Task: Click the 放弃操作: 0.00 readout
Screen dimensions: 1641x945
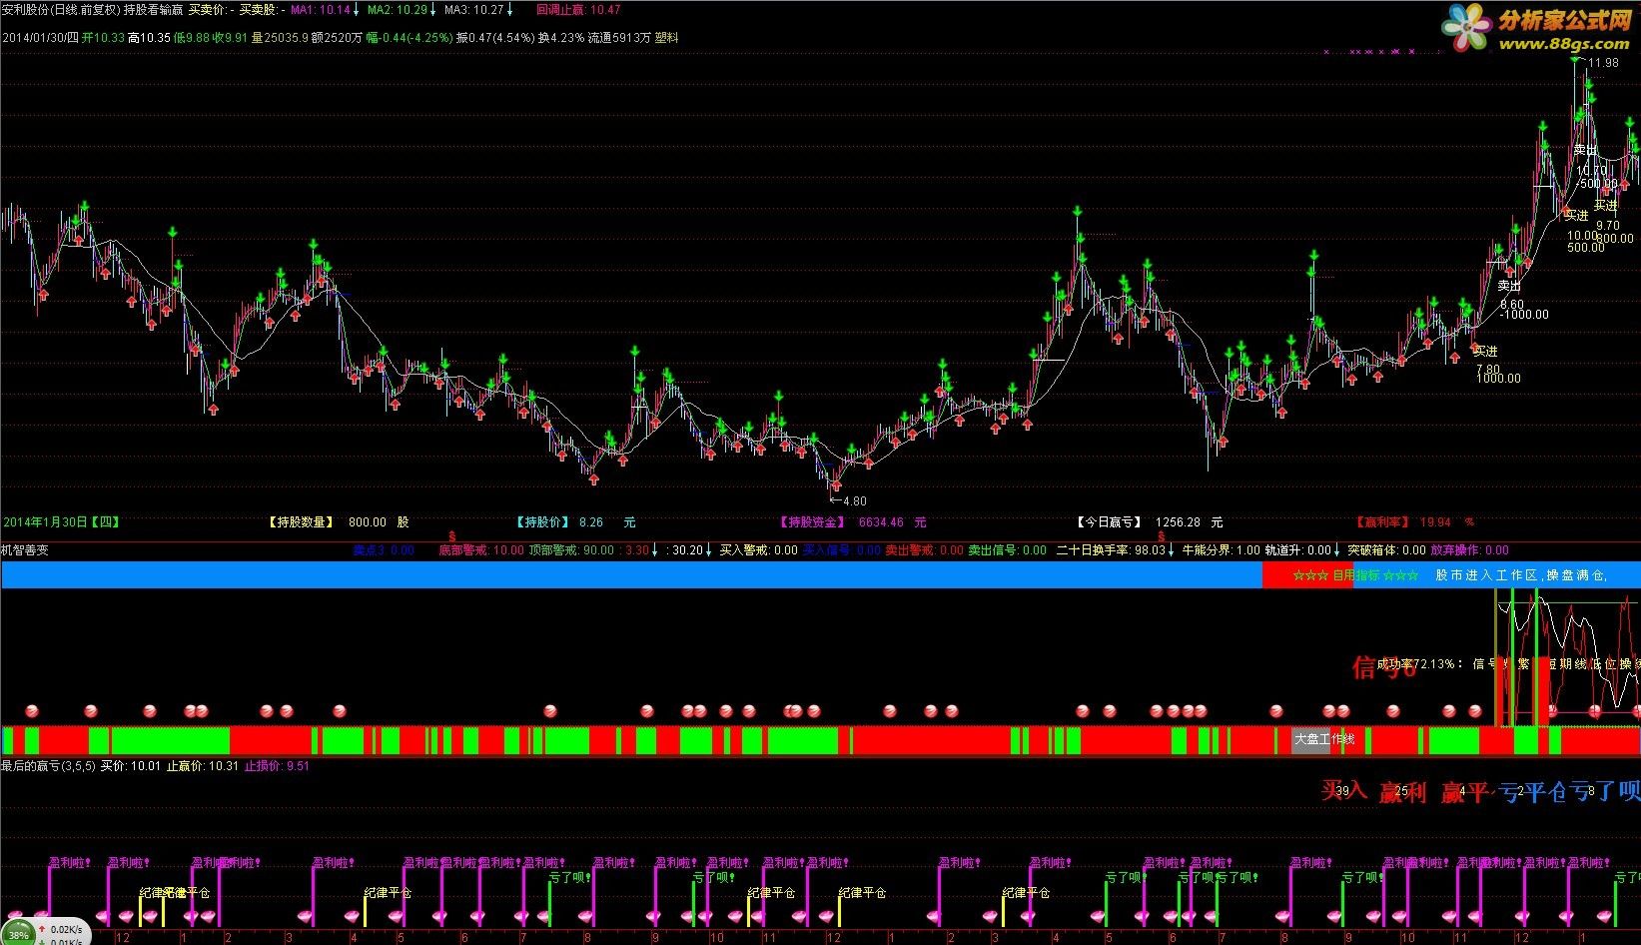Action: (x=1469, y=550)
